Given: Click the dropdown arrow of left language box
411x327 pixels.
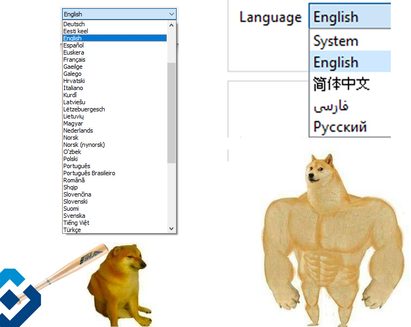Looking at the screenshot, I should [172, 14].
